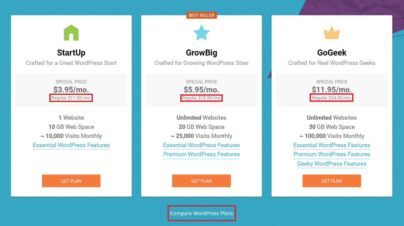Click the green house StartUp icon
The image size is (404, 226).
click(x=71, y=33)
